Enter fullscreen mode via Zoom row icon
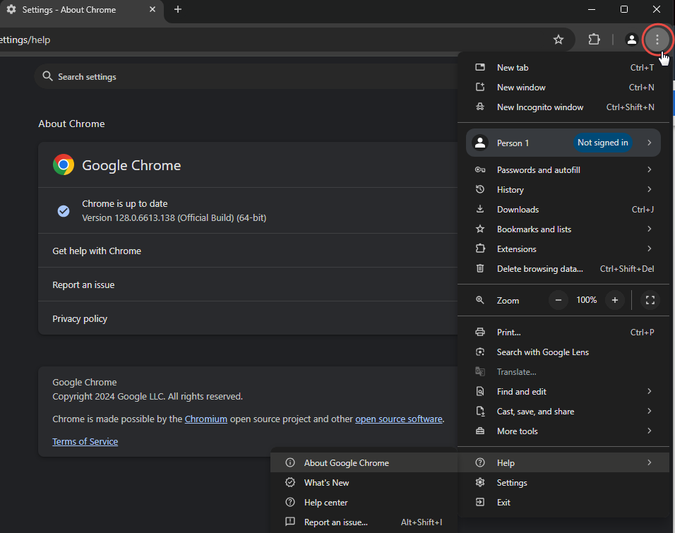 650,300
